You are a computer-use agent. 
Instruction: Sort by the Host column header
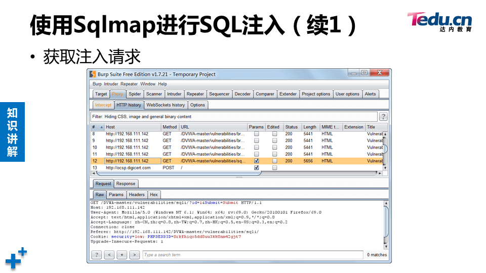(133, 127)
